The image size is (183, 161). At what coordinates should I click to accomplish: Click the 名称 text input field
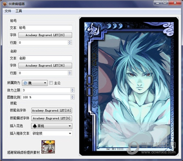45,58
